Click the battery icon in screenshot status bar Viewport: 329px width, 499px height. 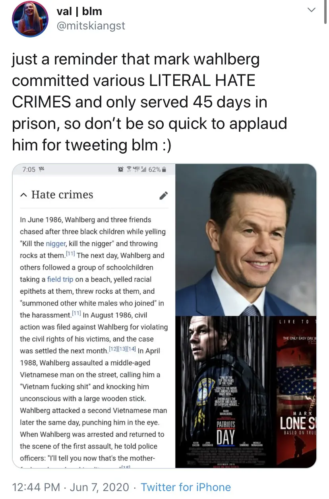164,170
